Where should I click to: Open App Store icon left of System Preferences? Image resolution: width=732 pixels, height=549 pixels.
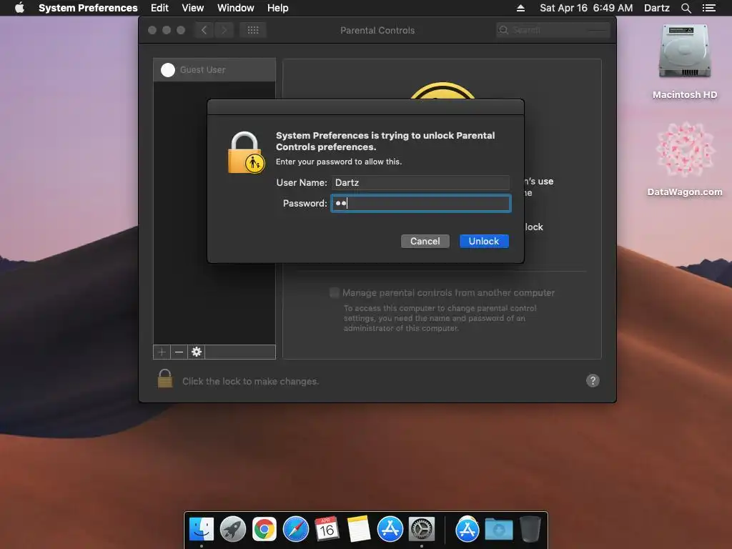tap(390, 530)
